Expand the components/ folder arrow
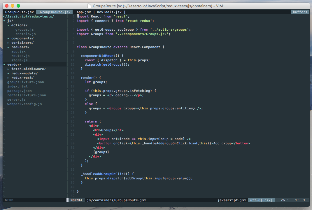Screen dimensions: 312x210 (x=8, y=38)
